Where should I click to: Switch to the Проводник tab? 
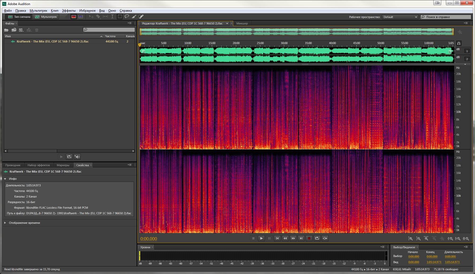pos(13,165)
